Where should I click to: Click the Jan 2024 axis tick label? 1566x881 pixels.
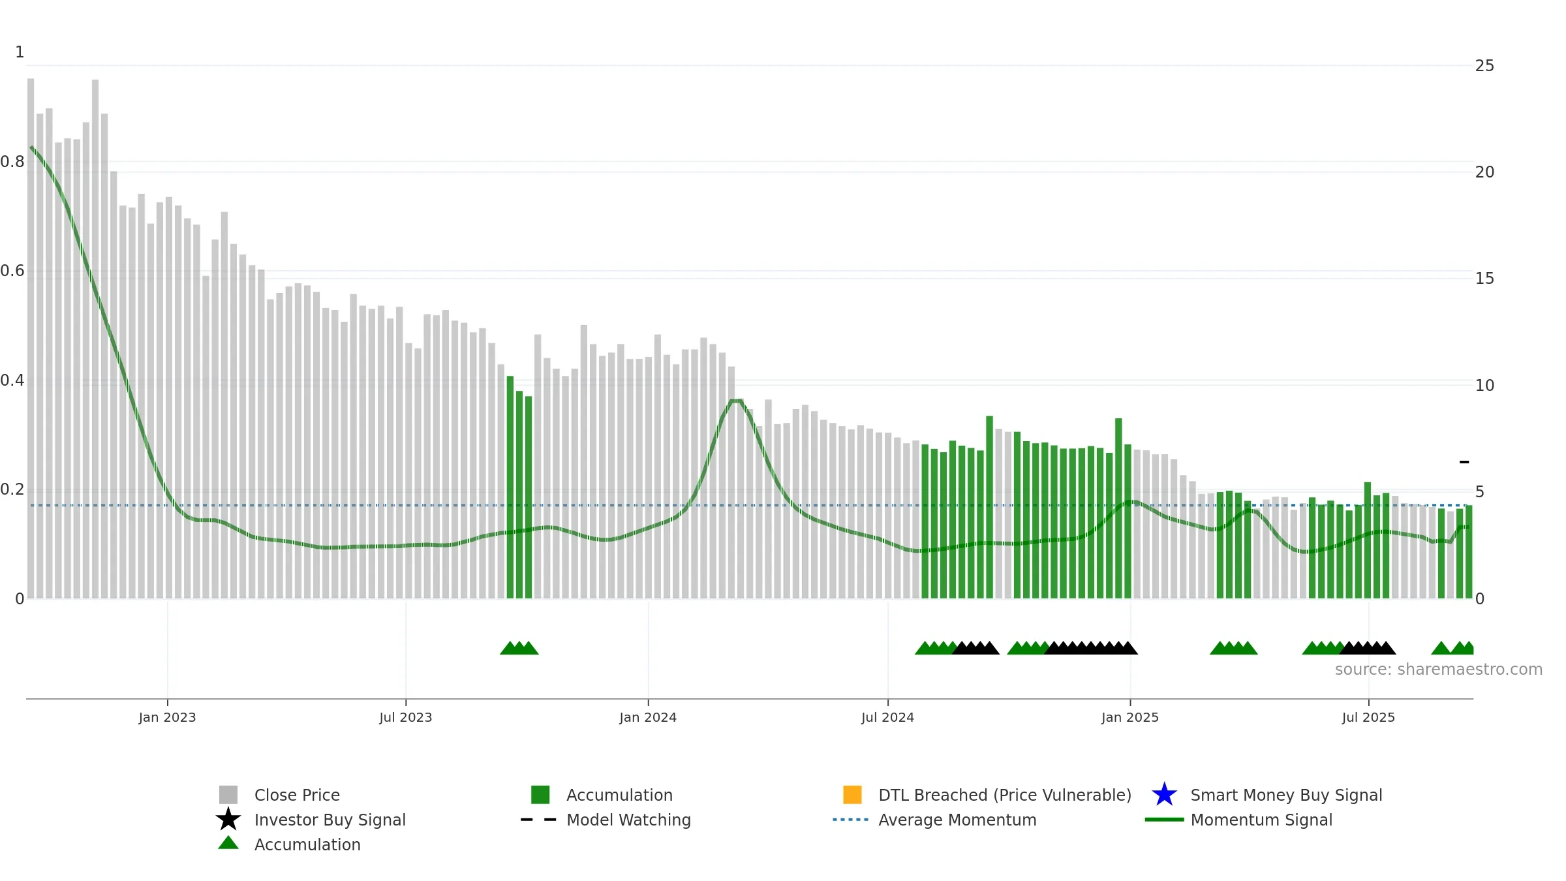[x=648, y=718]
